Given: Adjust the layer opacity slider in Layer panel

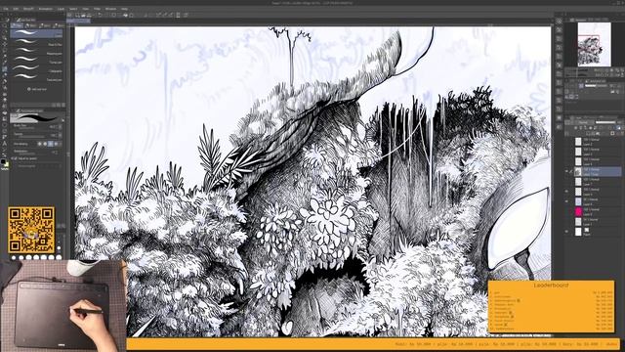Looking at the screenshot, I should point(605,122).
